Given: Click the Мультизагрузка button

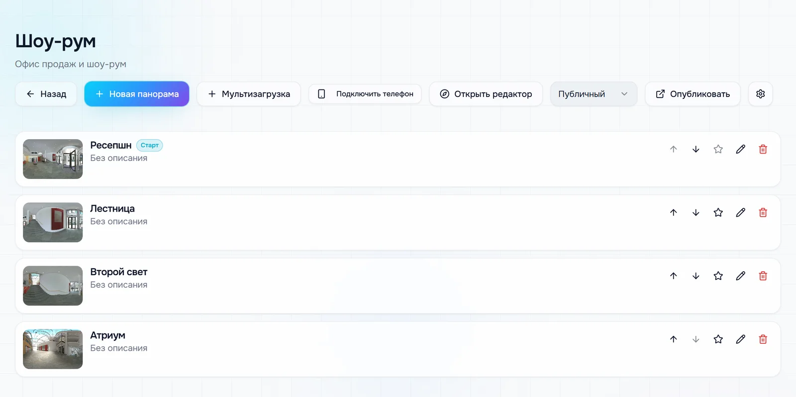Looking at the screenshot, I should [249, 94].
